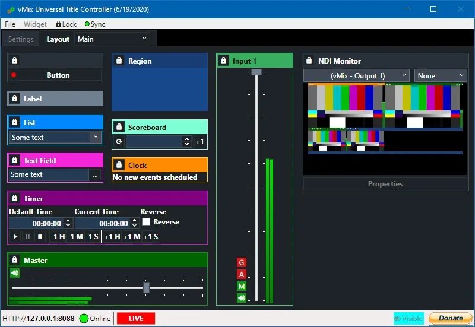
Task: Click the lock icon on the Button widget
Action: (x=14, y=61)
